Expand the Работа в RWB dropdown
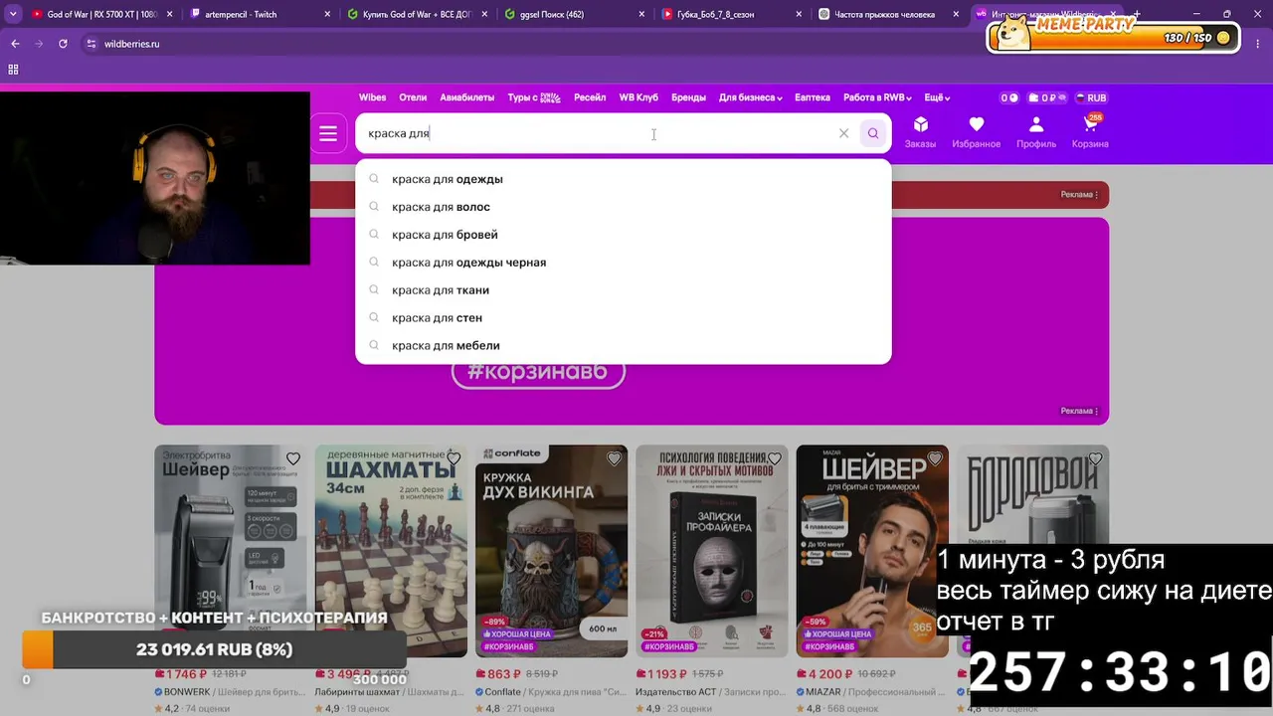1273x716 pixels. pos(877,97)
